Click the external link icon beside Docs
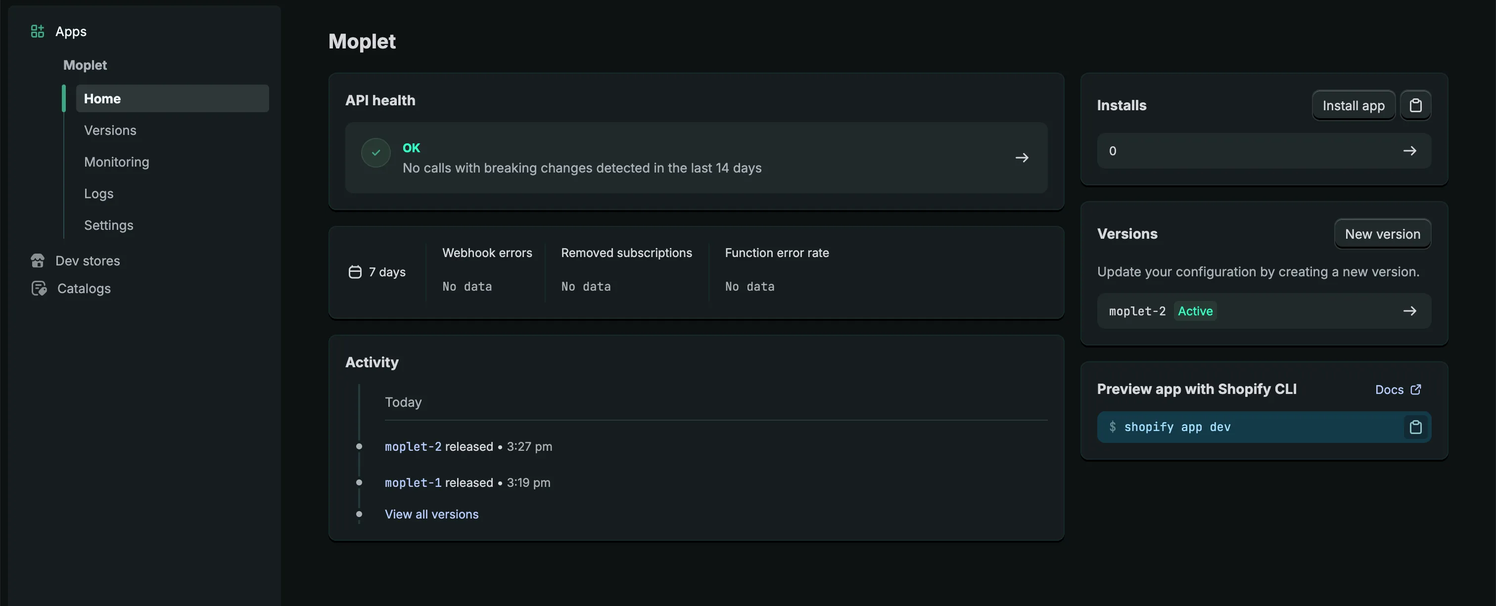 1416,390
